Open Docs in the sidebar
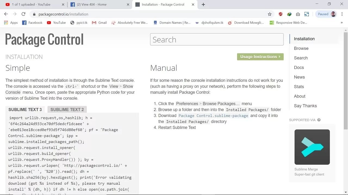348x195 pixels. 299,67
